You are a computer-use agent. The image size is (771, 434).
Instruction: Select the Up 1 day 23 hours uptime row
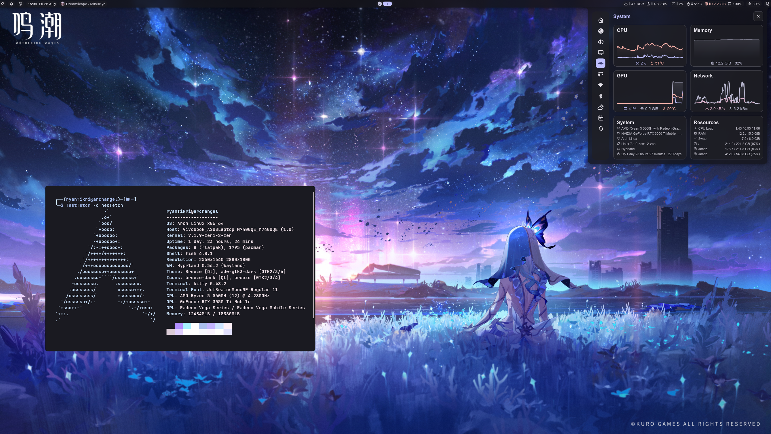(x=649, y=154)
